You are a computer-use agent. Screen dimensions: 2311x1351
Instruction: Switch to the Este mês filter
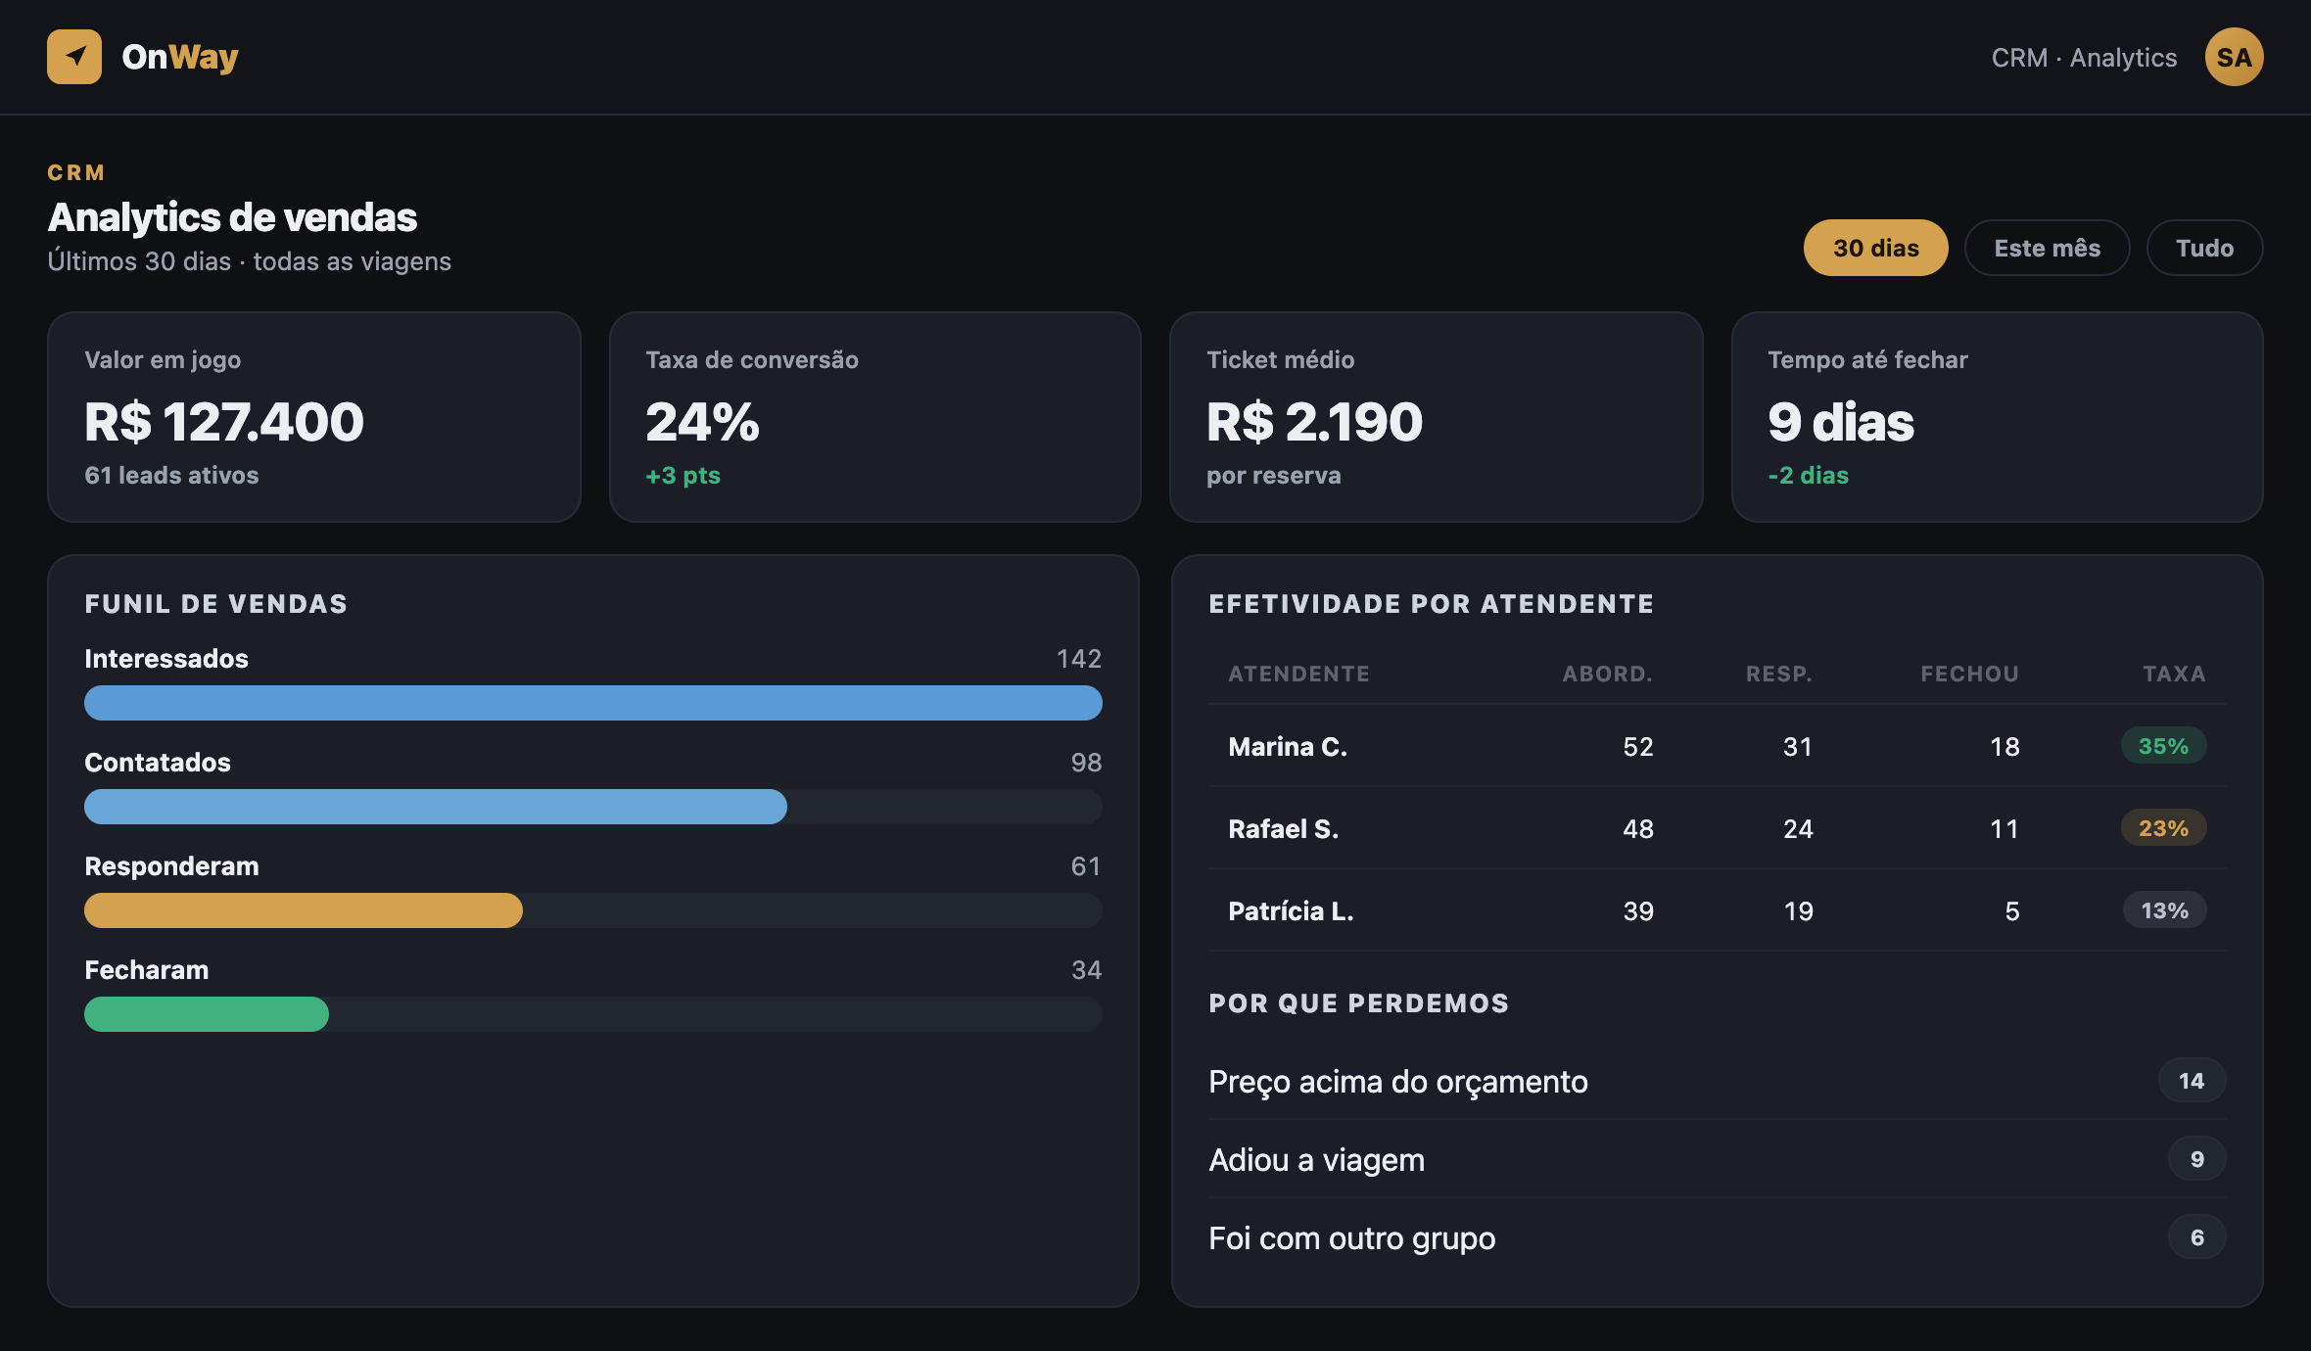(2047, 248)
